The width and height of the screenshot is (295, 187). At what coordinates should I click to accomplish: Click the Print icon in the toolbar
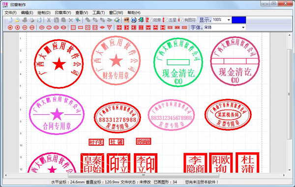[32, 20]
